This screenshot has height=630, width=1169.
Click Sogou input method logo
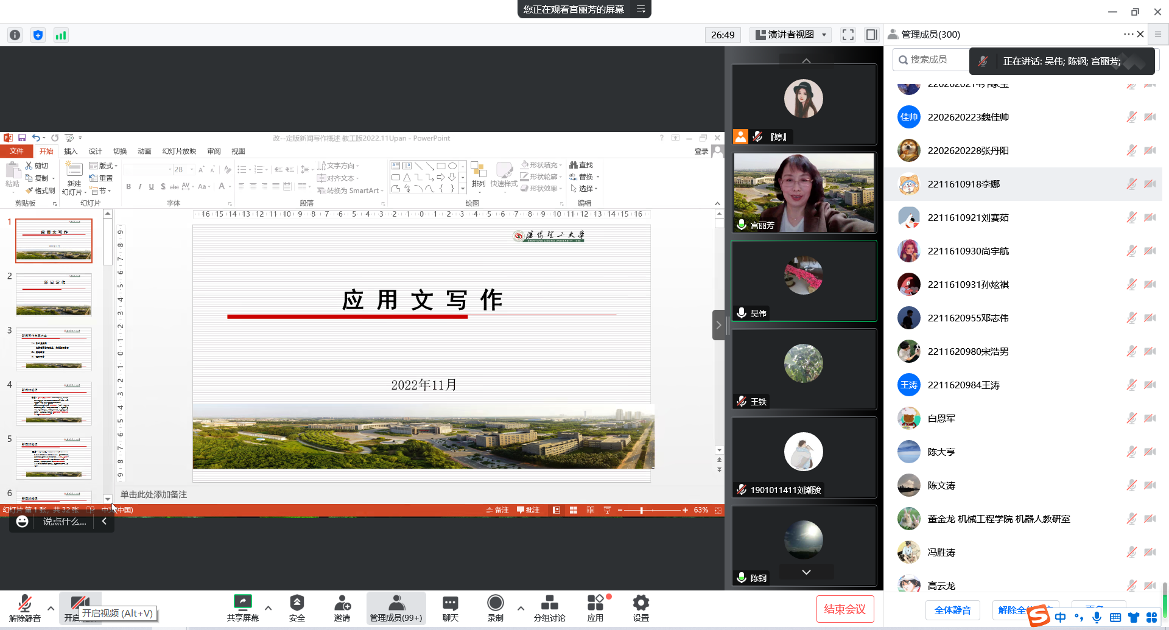[1039, 616]
